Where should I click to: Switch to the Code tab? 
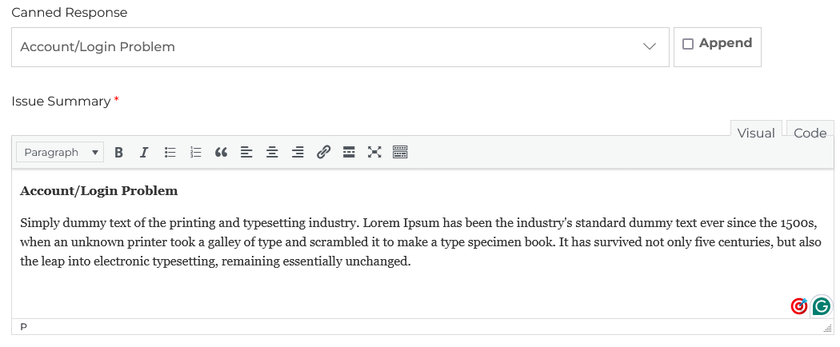(x=810, y=133)
